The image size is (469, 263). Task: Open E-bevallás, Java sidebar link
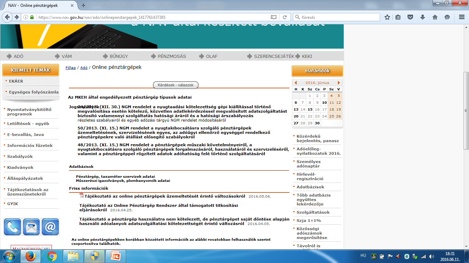[x=25, y=134]
